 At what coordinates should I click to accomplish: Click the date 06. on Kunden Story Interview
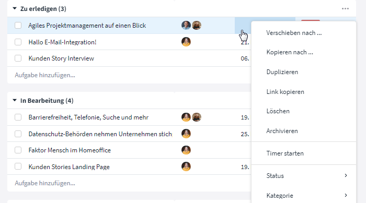pyautogui.click(x=245, y=58)
